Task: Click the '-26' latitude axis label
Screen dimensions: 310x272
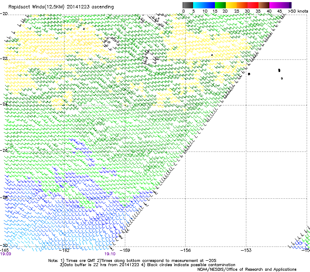Action: pyautogui.click(x=4, y=150)
